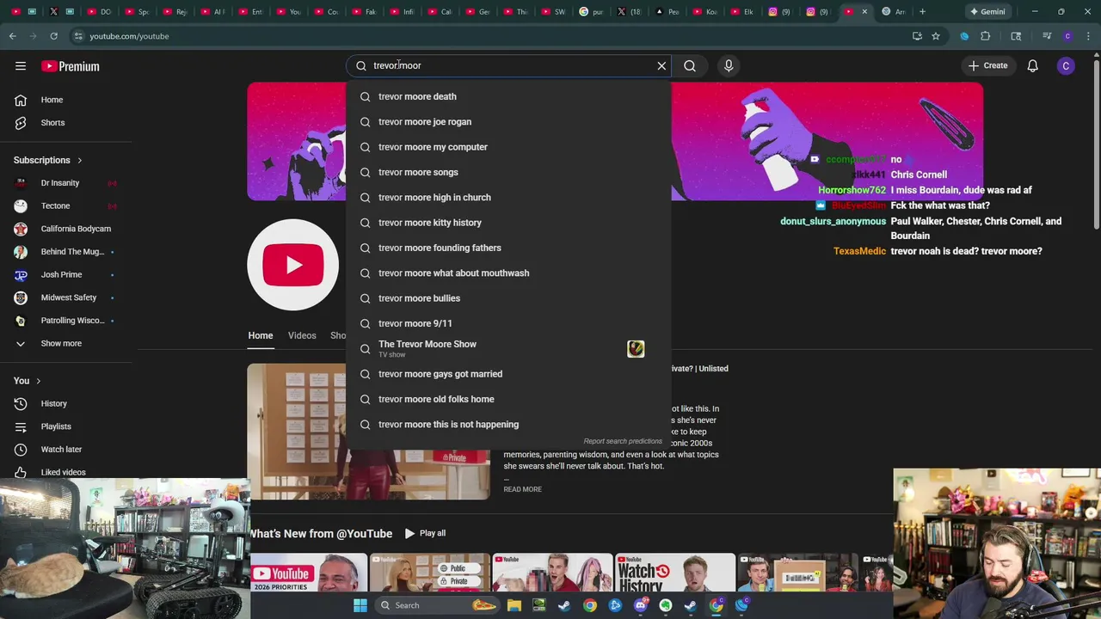Select suggestion 'trevor moore songs'

click(508, 172)
